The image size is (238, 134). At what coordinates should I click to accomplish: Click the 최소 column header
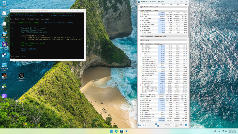point(169,5)
